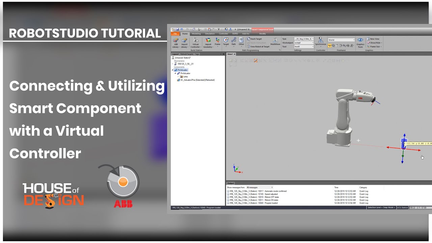
Task: Open the 'All messages' filter dropdown
Action: pos(260,187)
